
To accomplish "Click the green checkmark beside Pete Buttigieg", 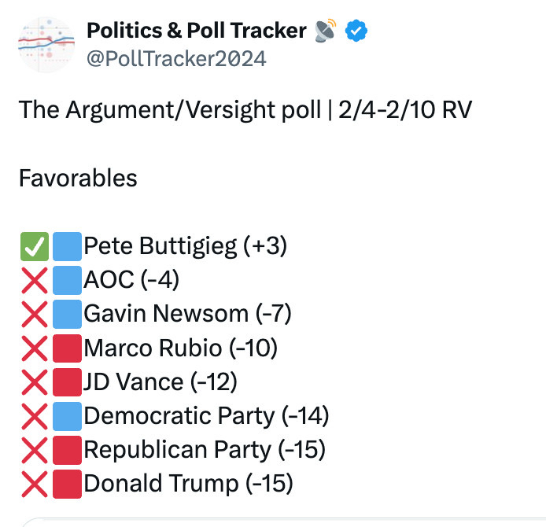I will [x=34, y=247].
